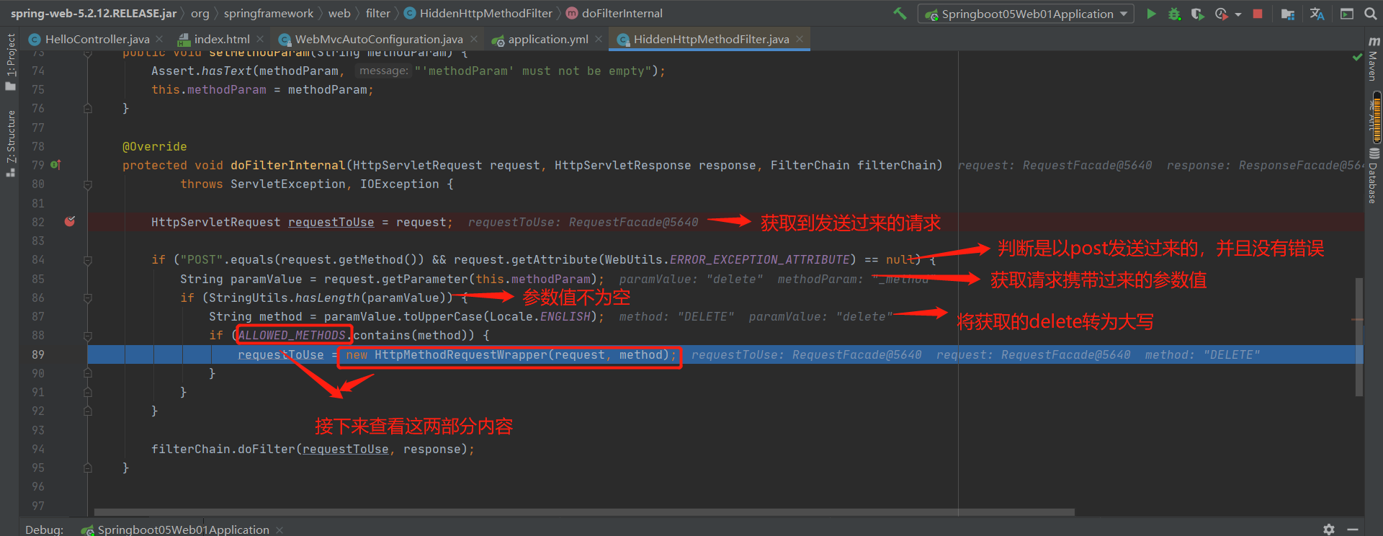The height and width of the screenshot is (536, 1383).
Task: Click line number 89 in gutter
Action: tap(38, 354)
